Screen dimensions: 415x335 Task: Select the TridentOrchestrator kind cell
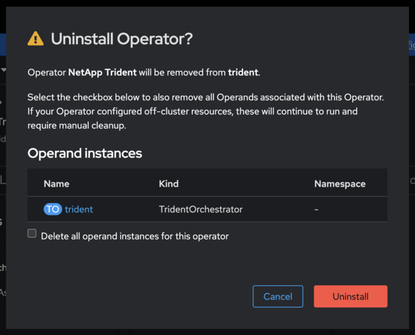[x=200, y=209]
